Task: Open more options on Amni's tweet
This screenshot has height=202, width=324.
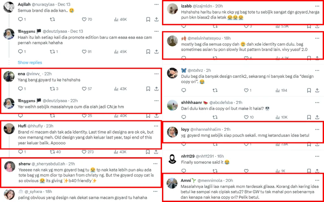Action: 317,180
